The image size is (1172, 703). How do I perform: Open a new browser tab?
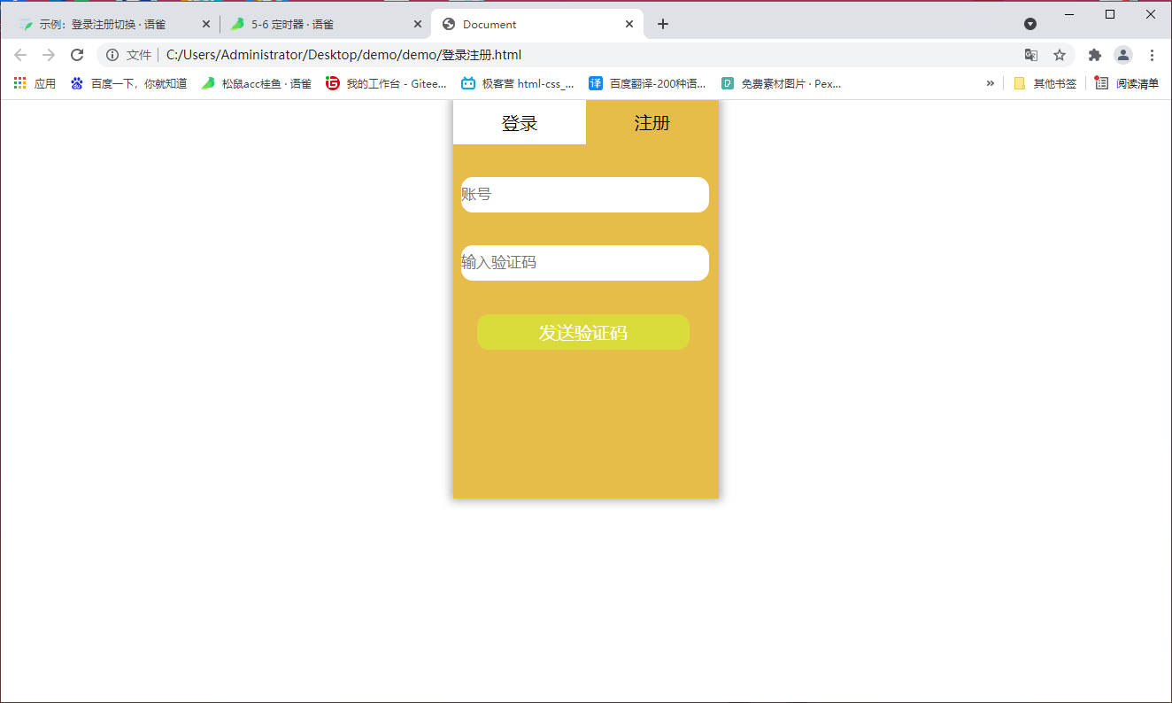coord(663,24)
